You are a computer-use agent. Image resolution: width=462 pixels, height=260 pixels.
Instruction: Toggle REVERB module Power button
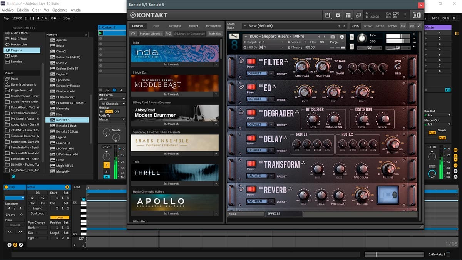251,189
